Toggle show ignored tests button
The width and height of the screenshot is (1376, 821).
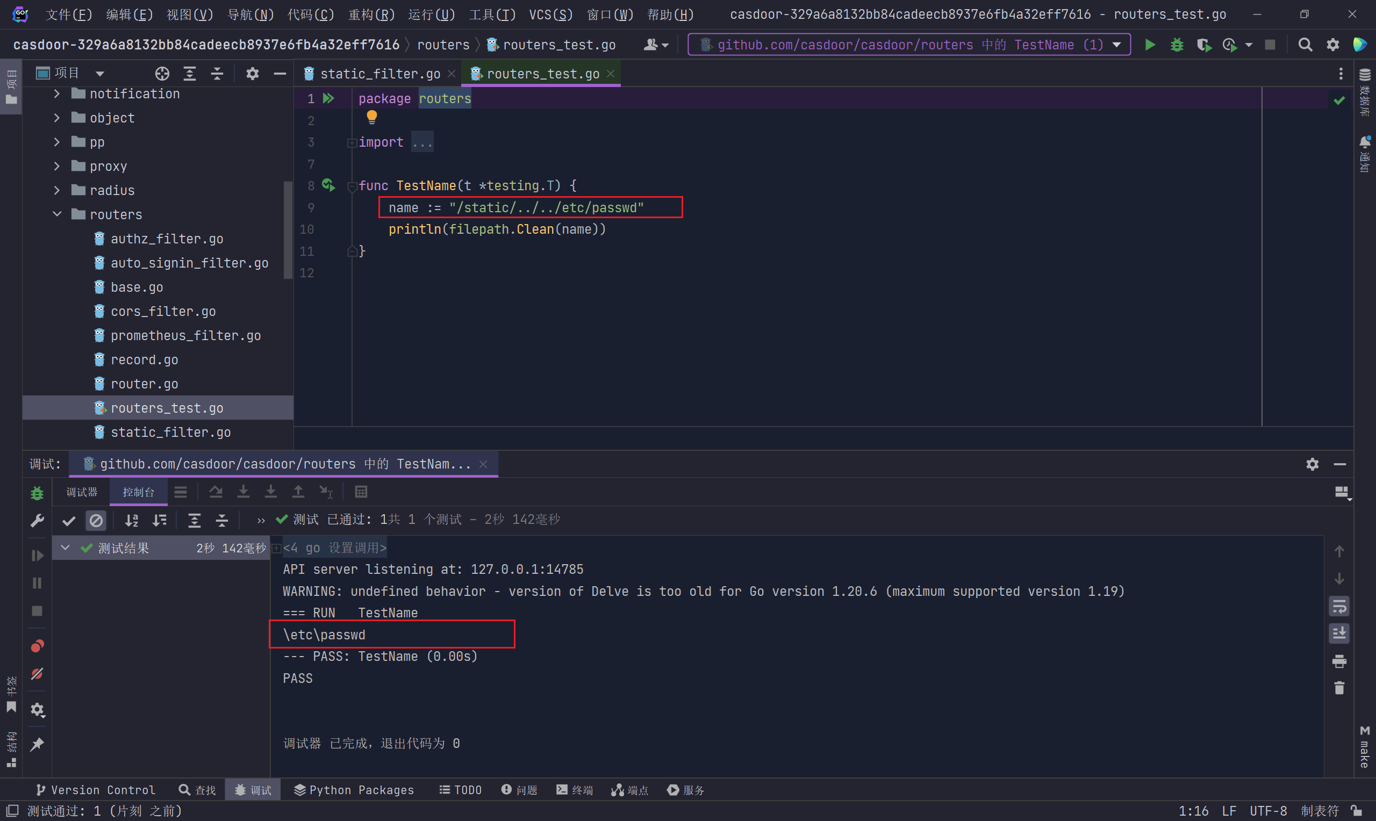[96, 521]
